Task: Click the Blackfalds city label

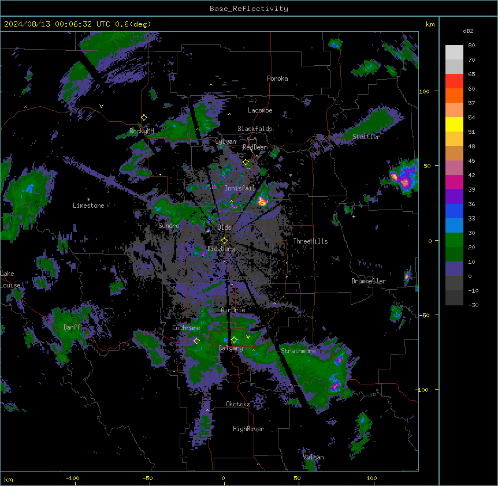Action: tap(255, 129)
